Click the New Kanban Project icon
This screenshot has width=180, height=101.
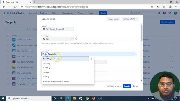pos(14,45)
